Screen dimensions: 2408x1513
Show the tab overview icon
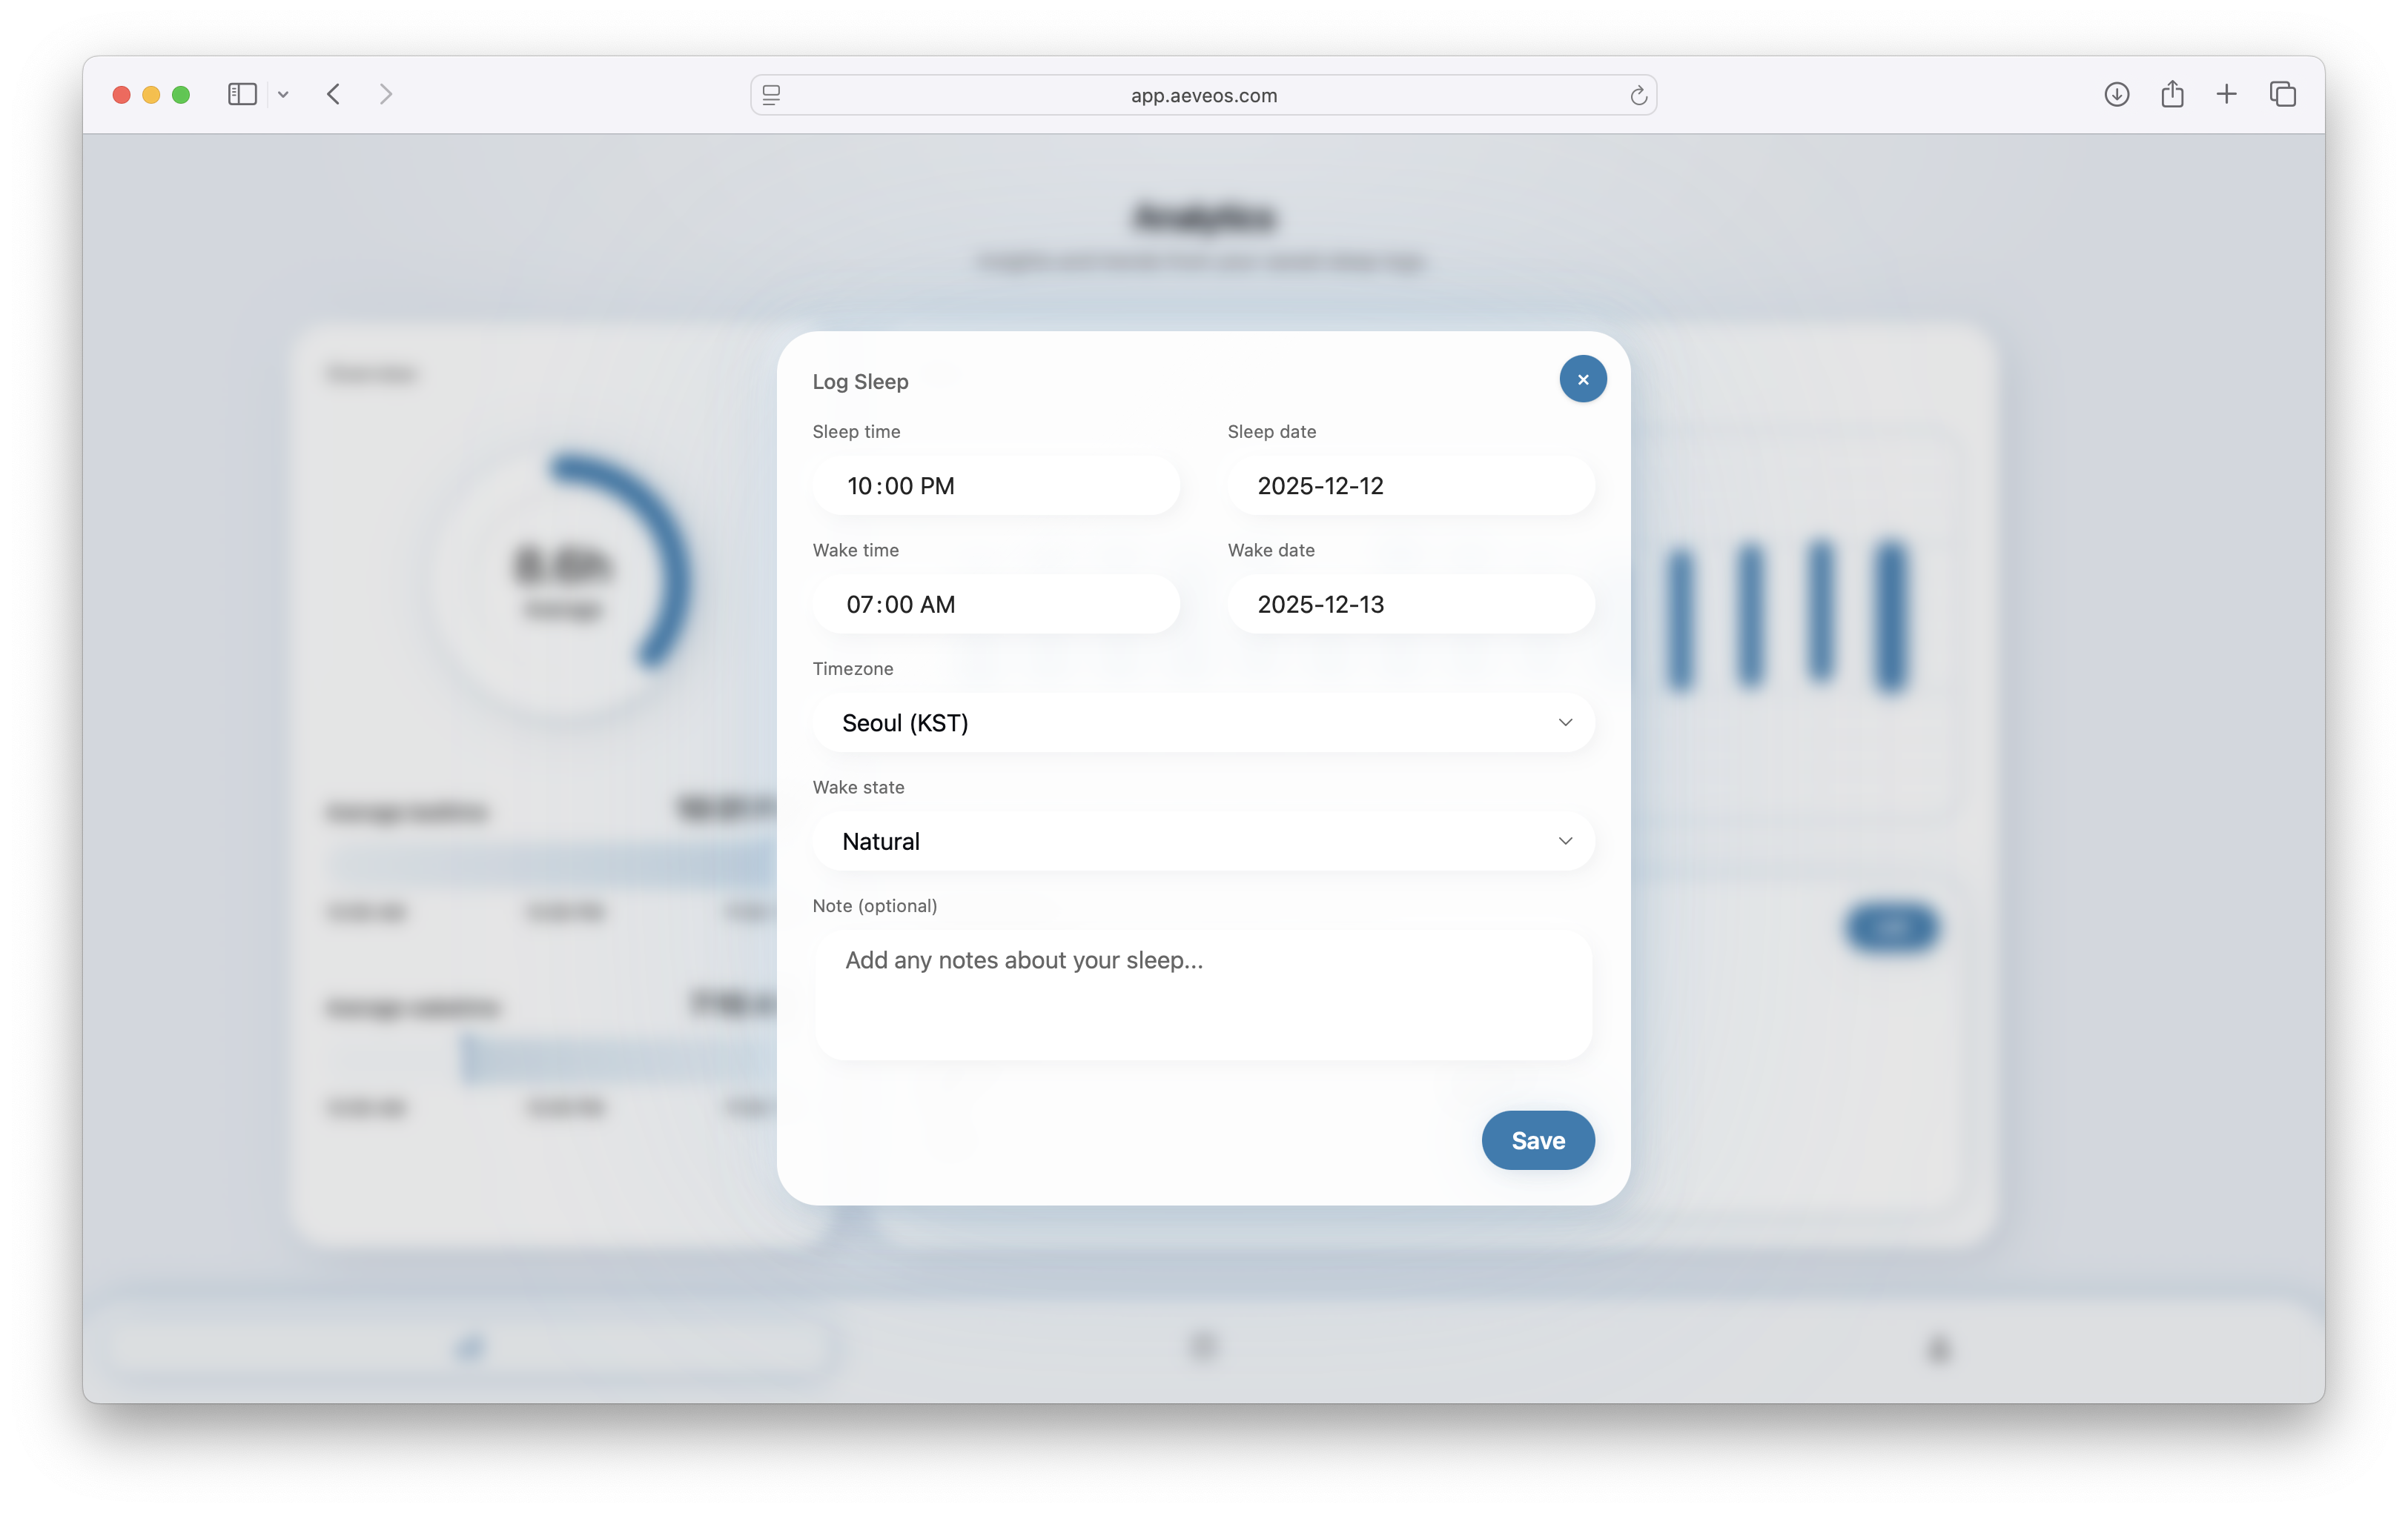tap(2282, 94)
